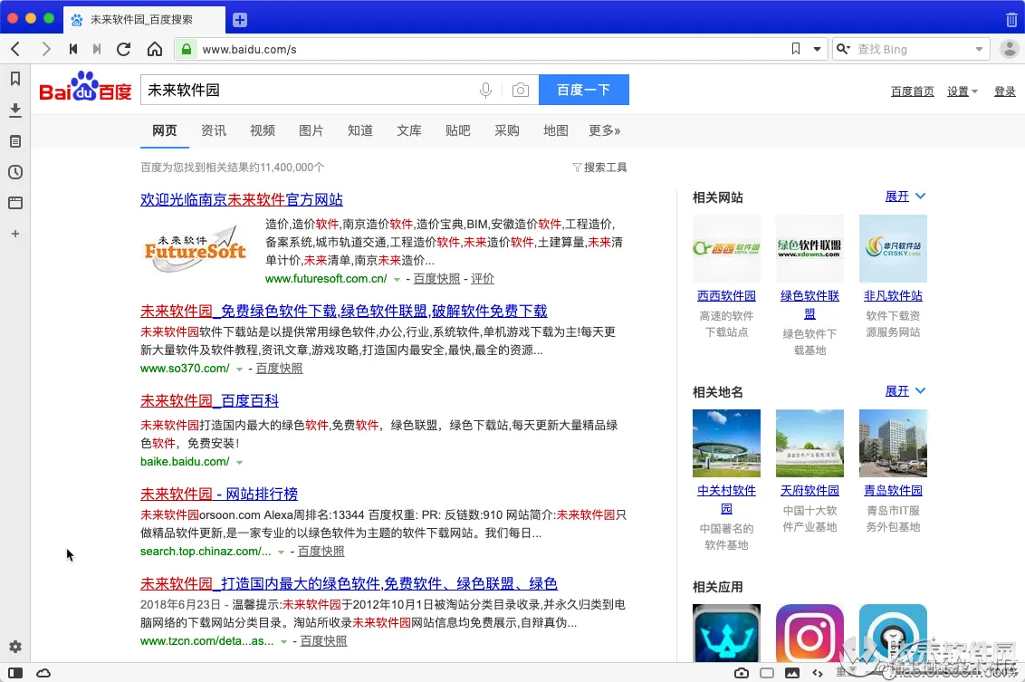Bookmark this page from the address bar
Viewport: 1025px width, 682px height.
[796, 49]
